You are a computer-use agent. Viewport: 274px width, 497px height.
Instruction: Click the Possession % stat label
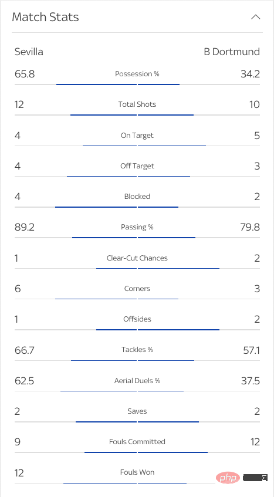[137, 74]
